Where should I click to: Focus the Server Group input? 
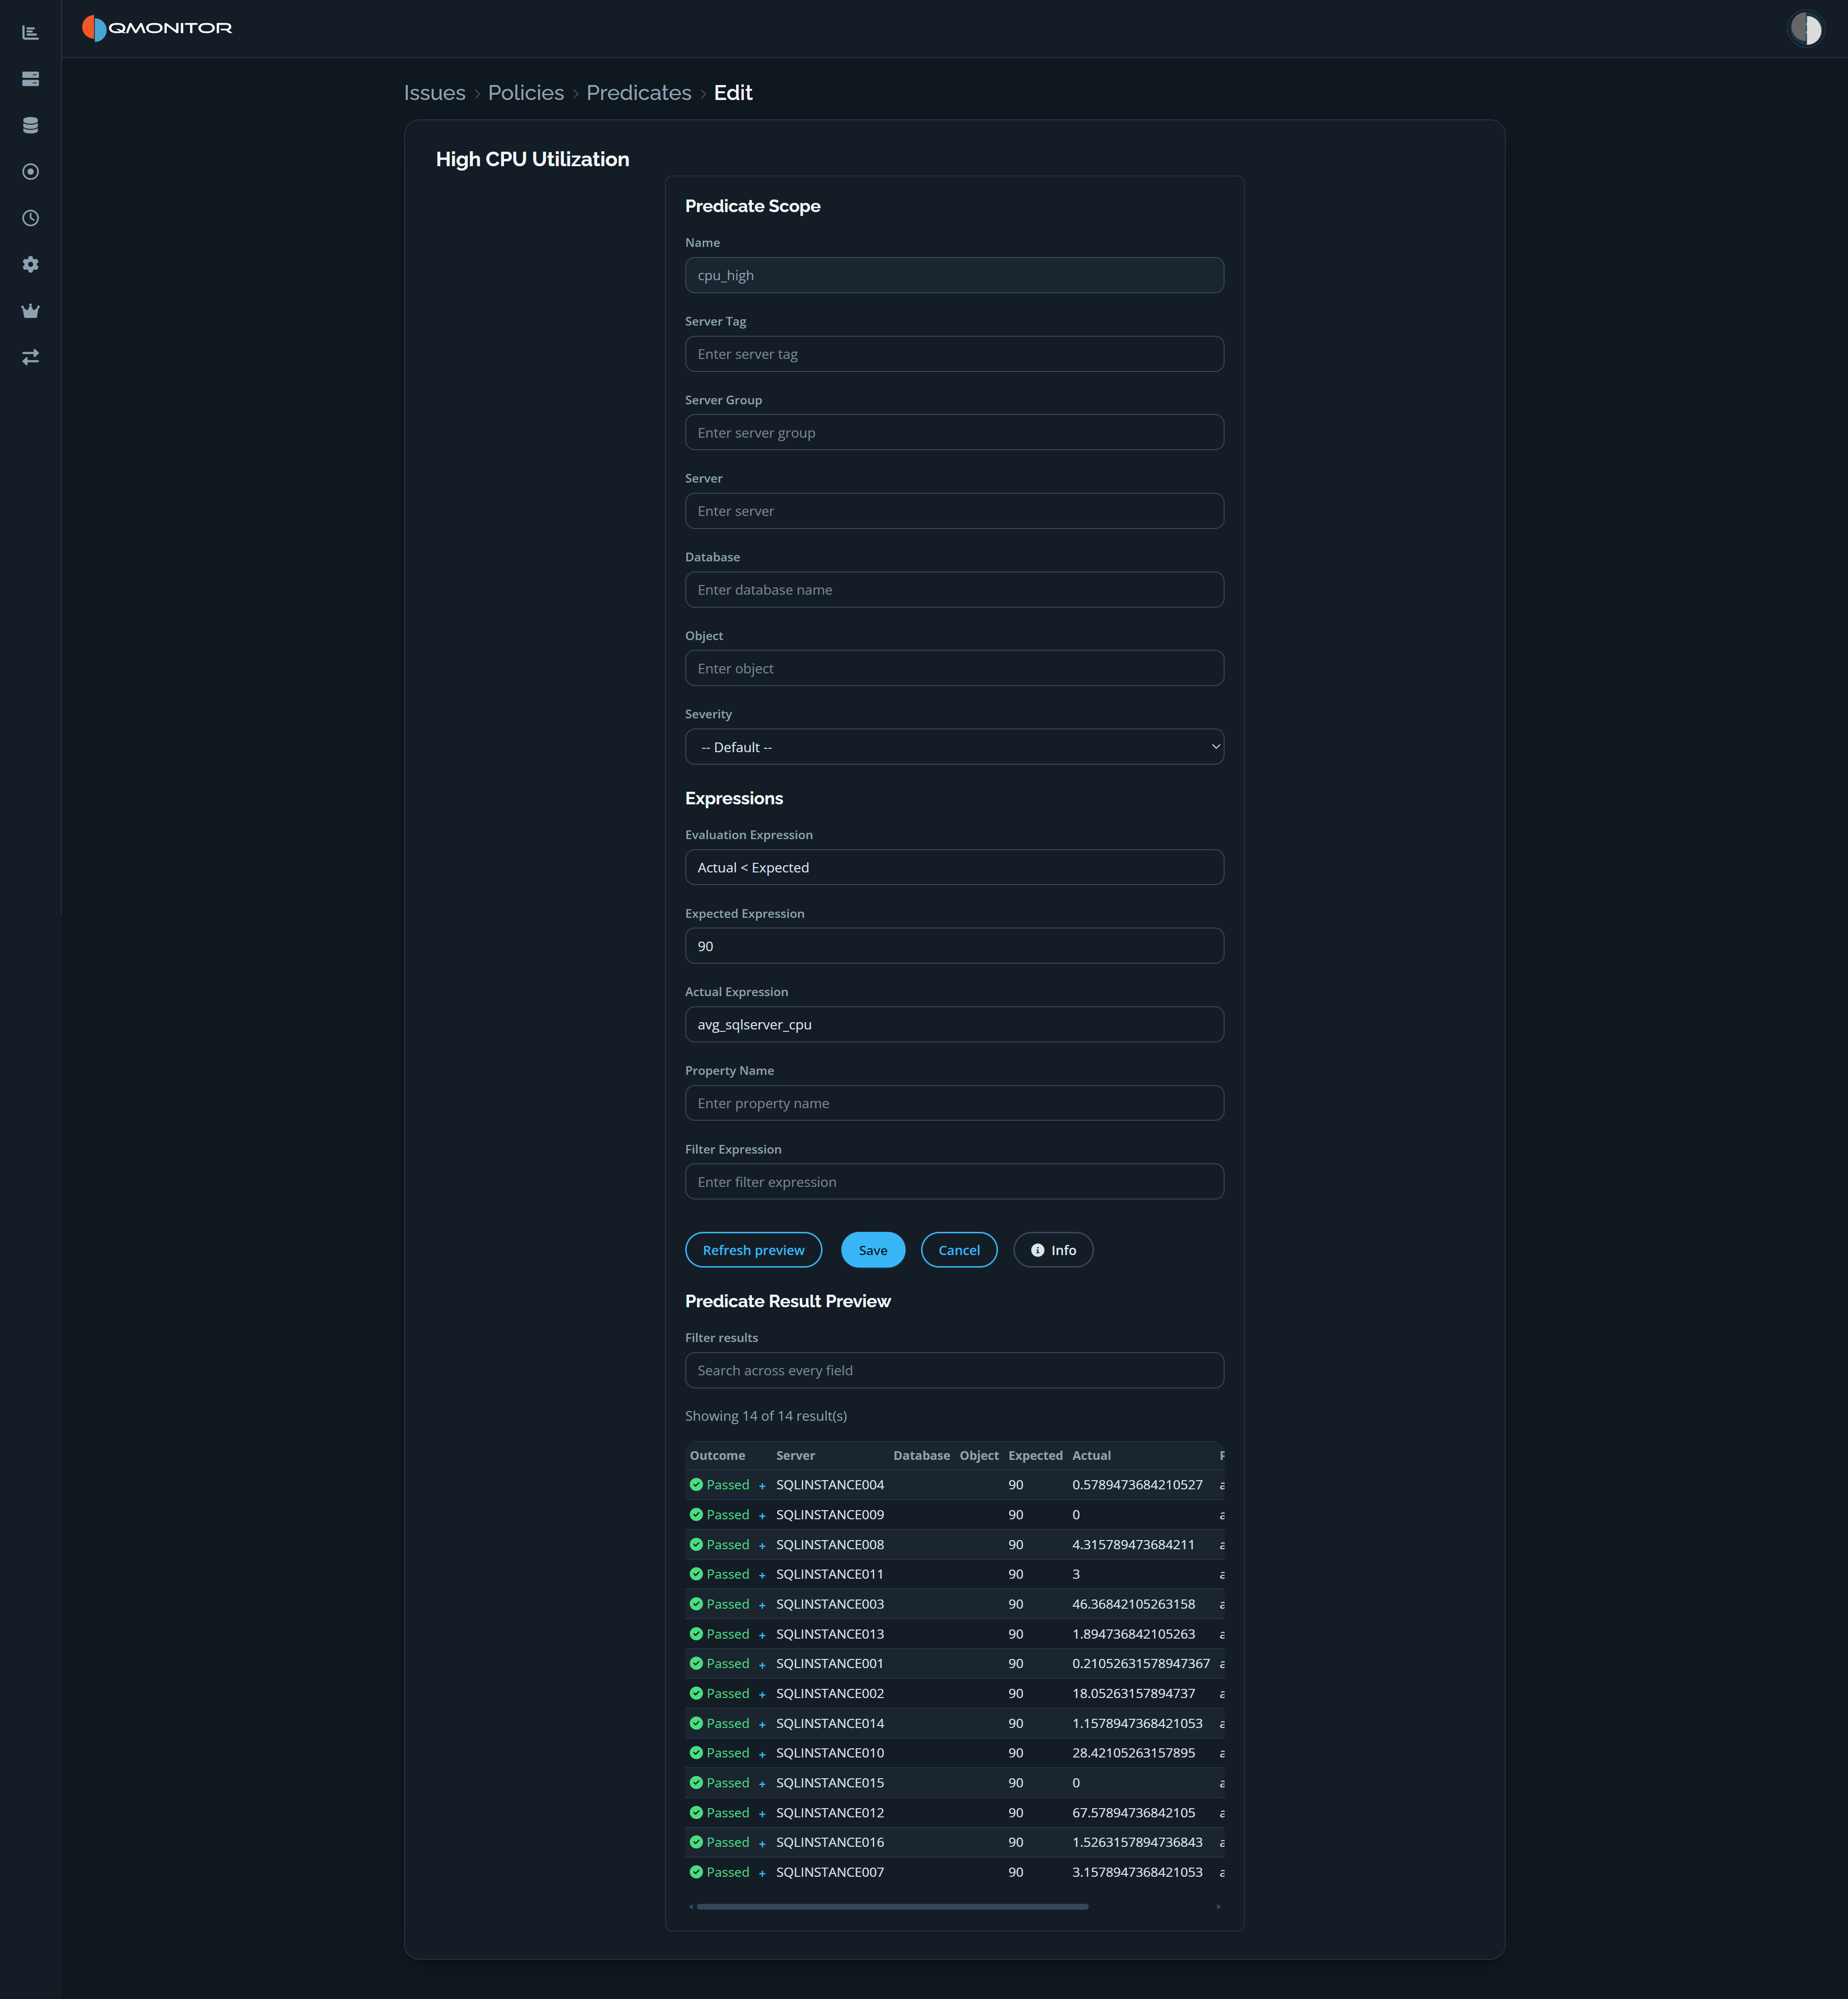pyautogui.click(x=954, y=433)
